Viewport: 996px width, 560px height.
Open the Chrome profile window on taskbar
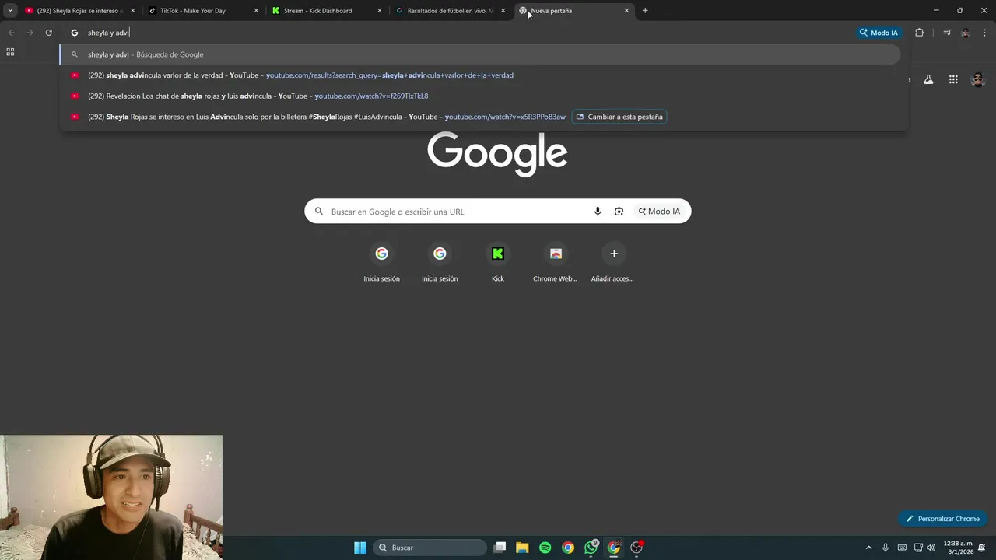[614, 548]
